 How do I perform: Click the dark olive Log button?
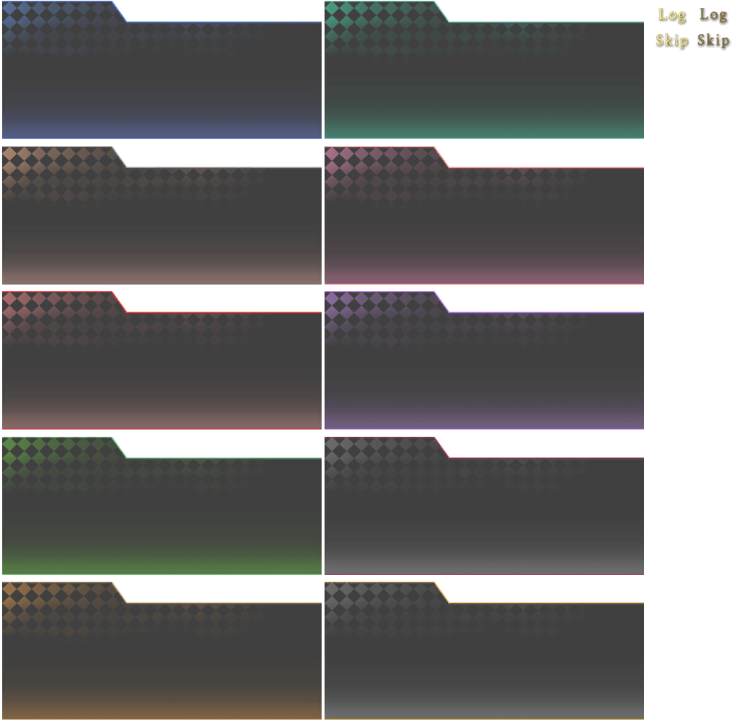point(713,15)
